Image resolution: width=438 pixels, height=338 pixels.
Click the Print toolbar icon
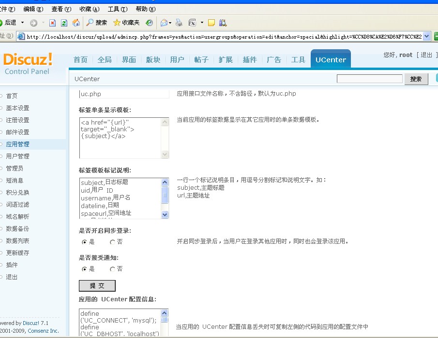click(179, 23)
